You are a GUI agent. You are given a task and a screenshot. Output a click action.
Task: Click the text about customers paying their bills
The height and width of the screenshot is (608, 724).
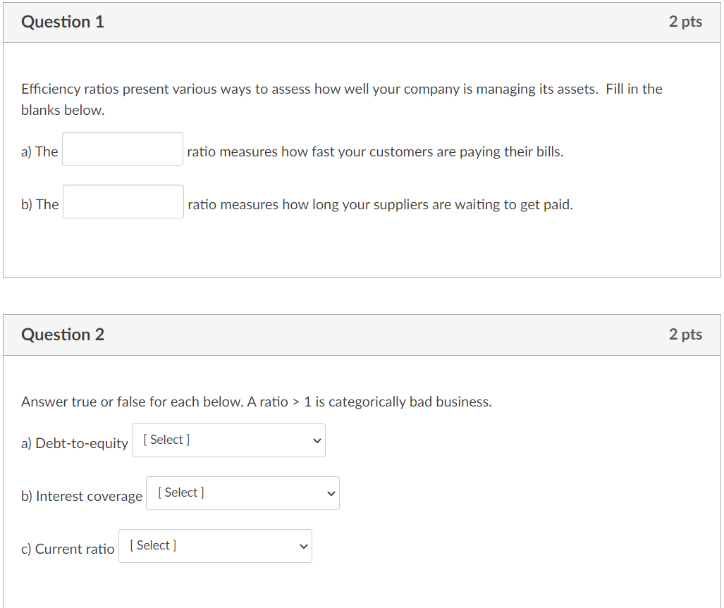point(375,151)
